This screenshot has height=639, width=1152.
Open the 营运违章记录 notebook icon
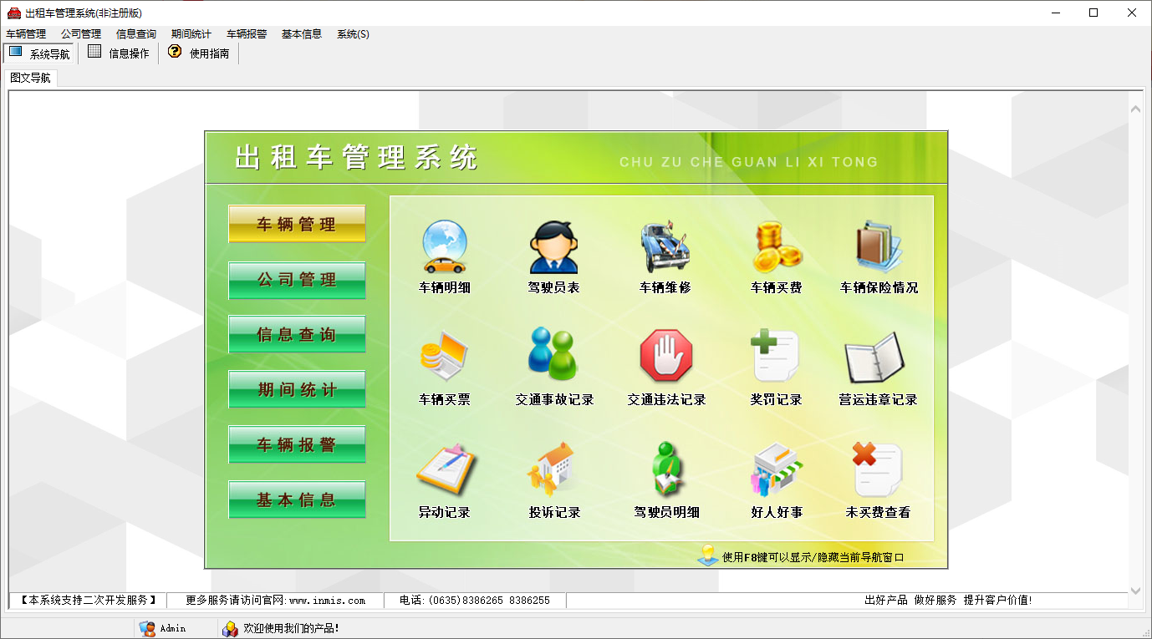(875, 358)
